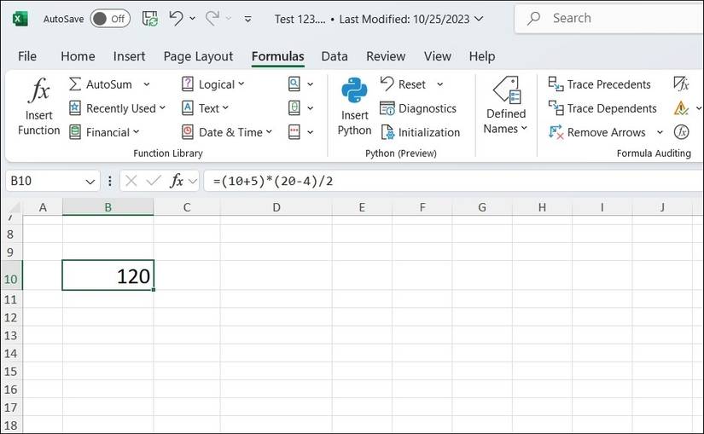The image size is (704, 434).
Task: Click cell B10 containing 120
Action: tap(108, 275)
